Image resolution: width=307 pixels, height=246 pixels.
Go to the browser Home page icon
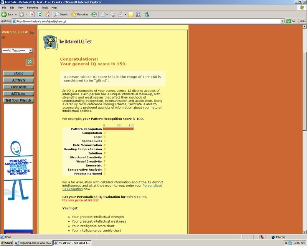[48, 15]
